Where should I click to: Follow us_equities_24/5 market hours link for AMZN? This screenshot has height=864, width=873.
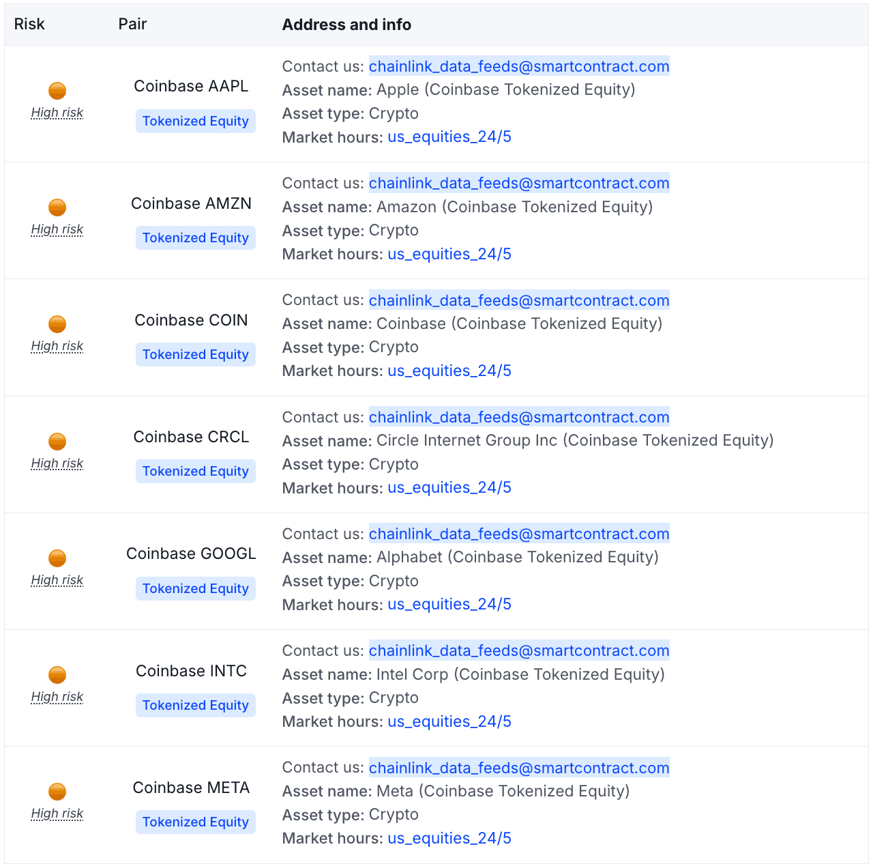tap(449, 254)
